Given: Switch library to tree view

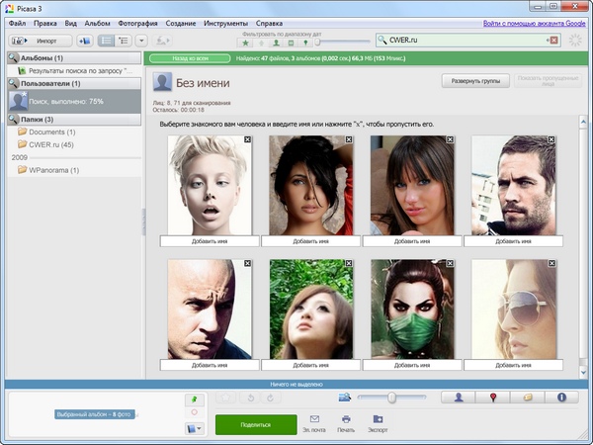Looking at the screenshot, I should 125,41.
